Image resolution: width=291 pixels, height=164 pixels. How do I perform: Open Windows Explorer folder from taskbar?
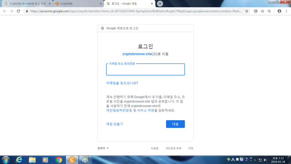point(32,160)
